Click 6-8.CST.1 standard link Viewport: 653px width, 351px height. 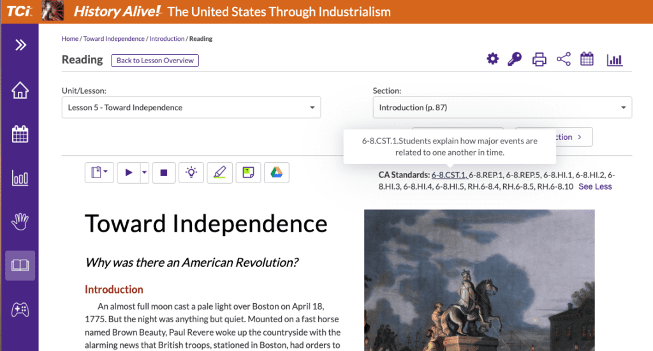point(449,175)
